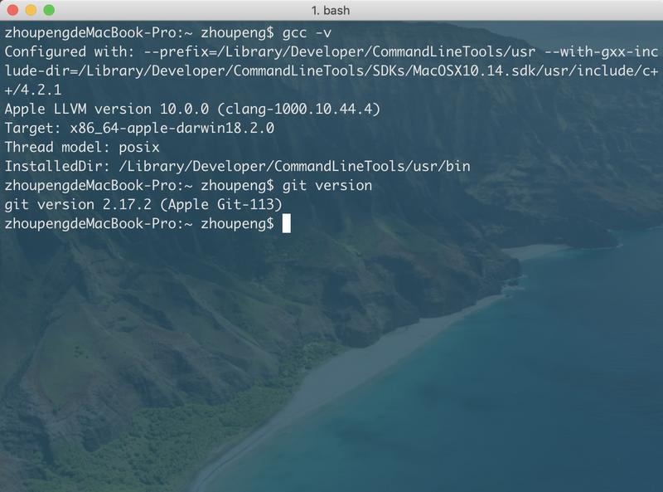The image size is (663, 492).
Task: Maximize the terminal with green button
Action: (49, 10)
